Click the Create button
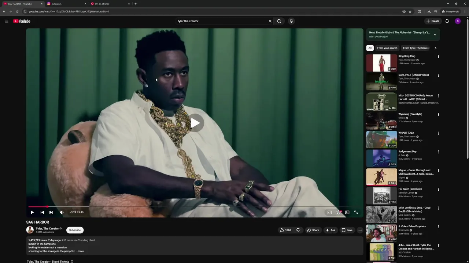The height and width of the screenshot is (263, 469). (433, 21)
